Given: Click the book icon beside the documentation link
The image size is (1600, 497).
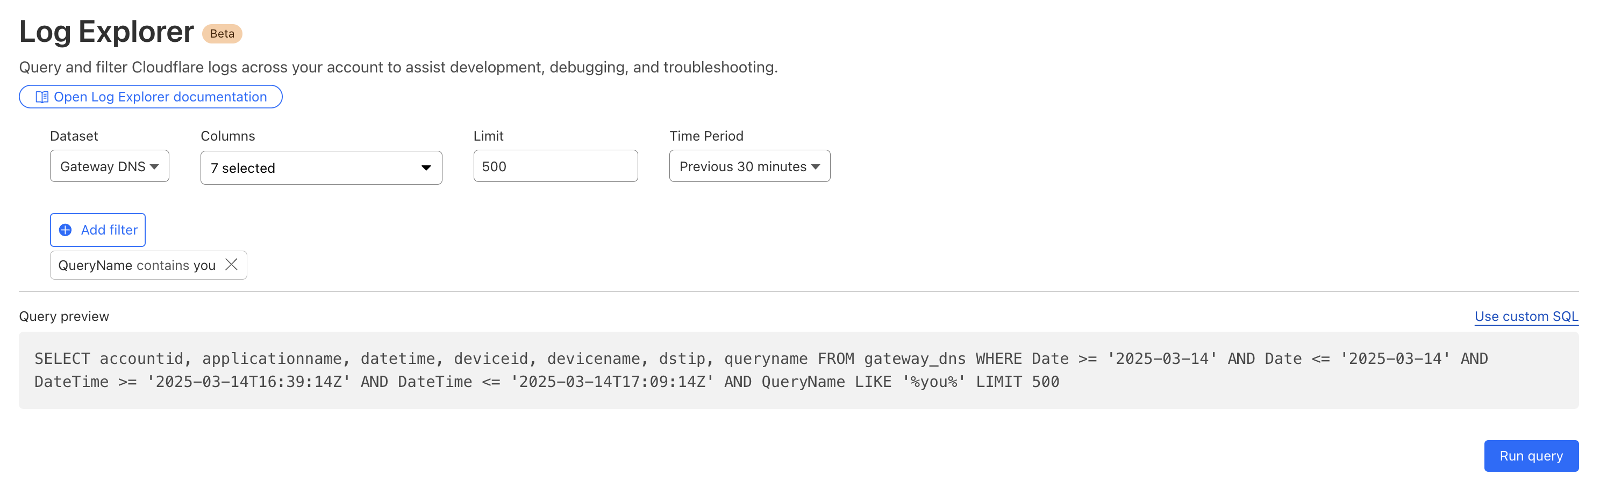Looking at the screenshot, I should pos(42,97).
